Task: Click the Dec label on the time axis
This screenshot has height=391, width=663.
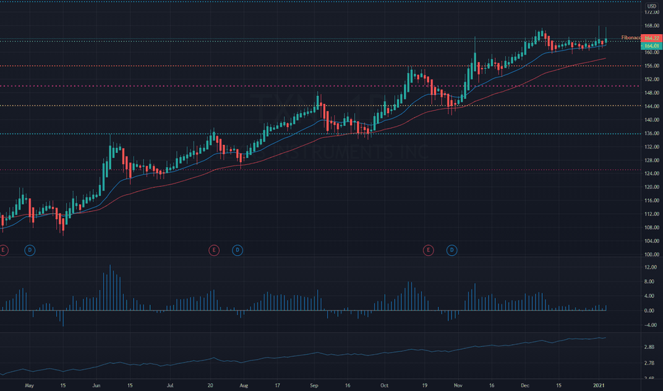Action: [x=525, y=385]
